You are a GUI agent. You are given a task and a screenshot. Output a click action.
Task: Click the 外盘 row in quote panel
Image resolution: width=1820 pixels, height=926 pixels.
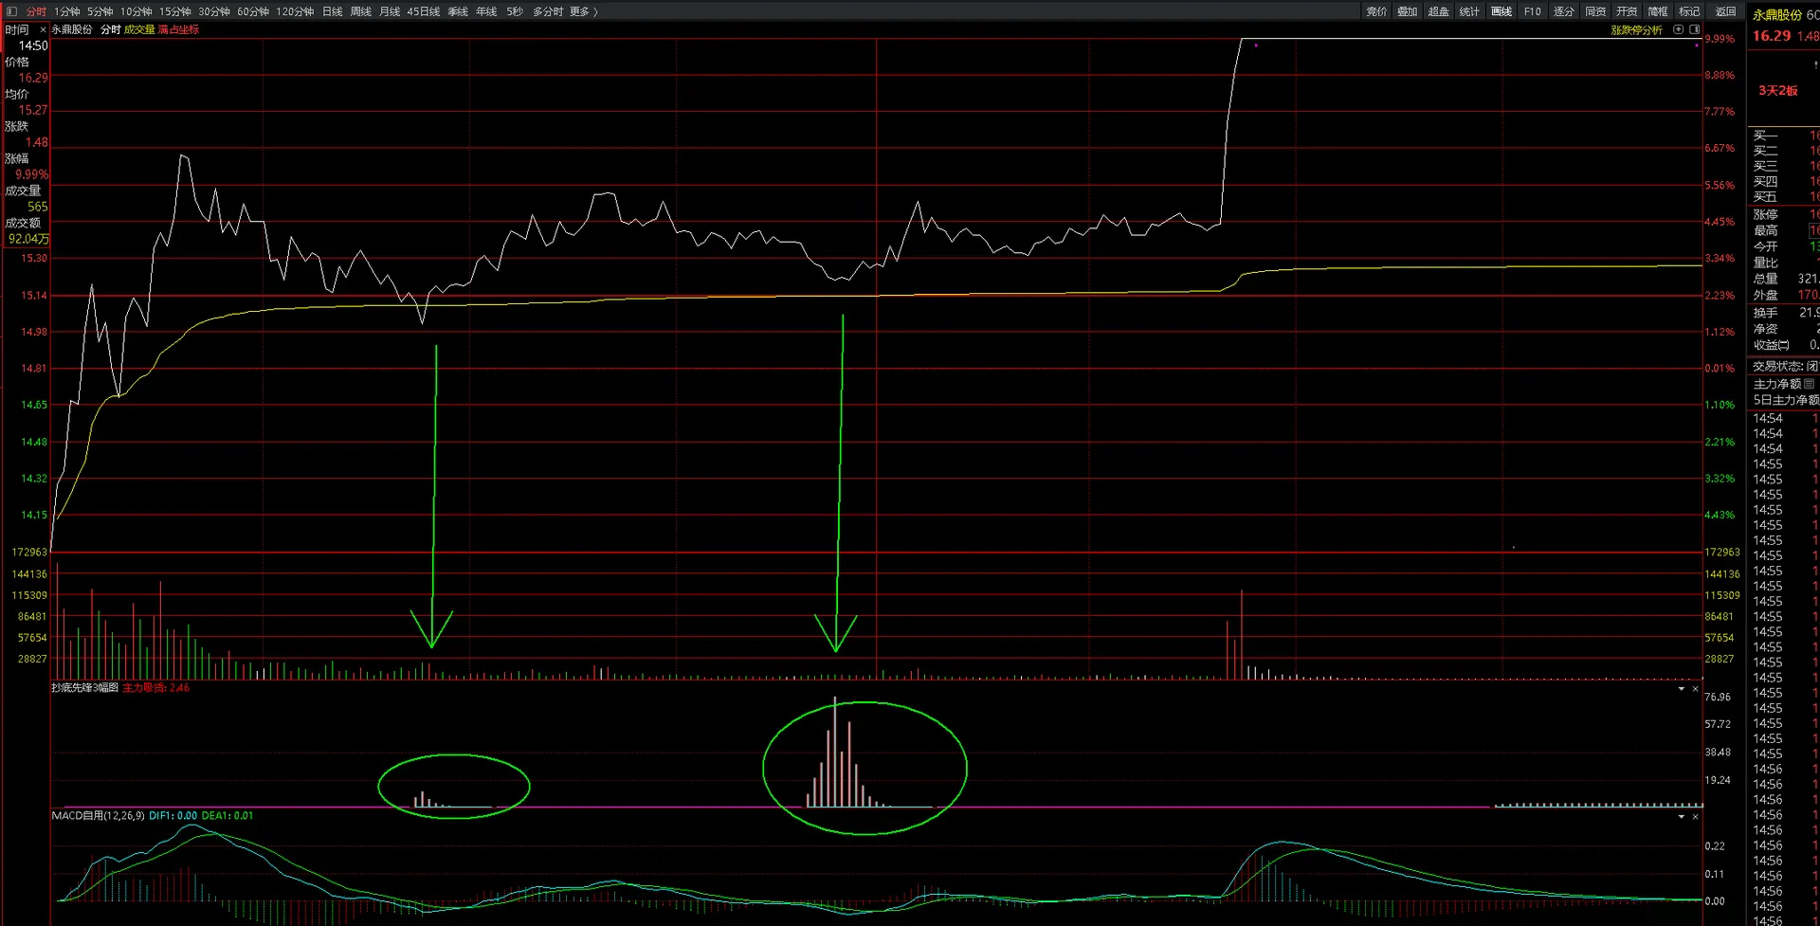click(x=1785, y=296)
